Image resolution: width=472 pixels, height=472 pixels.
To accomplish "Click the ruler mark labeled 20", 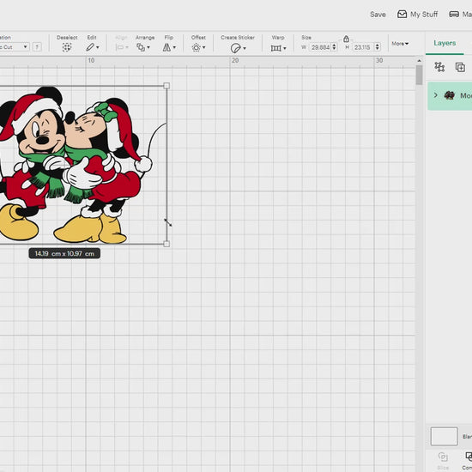I will tap(235, 61).
